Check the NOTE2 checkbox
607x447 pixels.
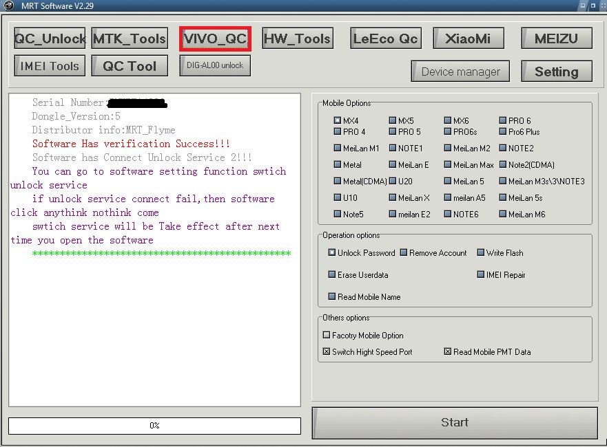click(x=503, y=148)
